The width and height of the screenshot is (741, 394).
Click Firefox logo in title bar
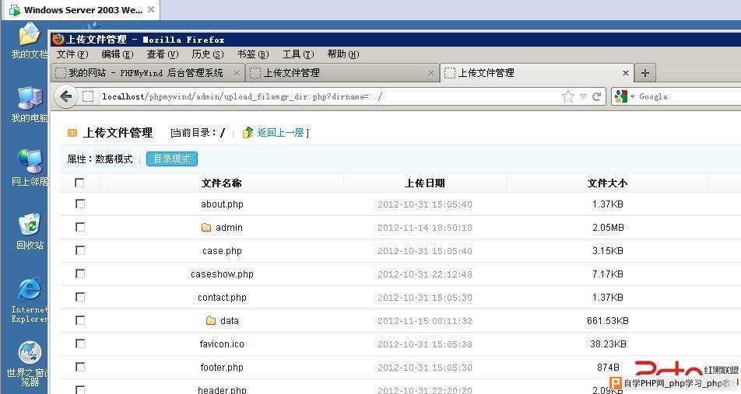pyautogui.click(x=58, y=39)
